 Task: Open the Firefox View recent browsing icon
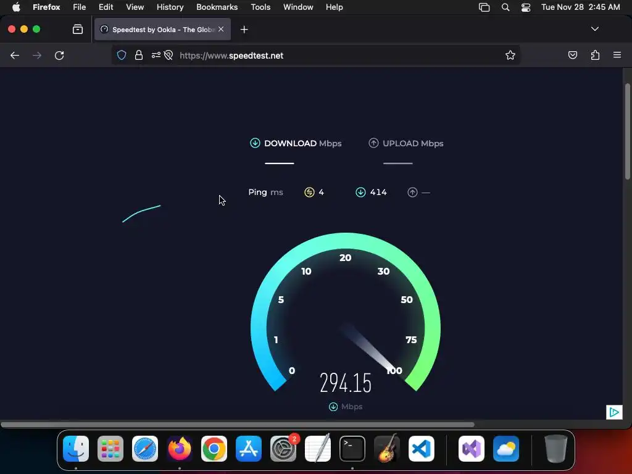78,29
